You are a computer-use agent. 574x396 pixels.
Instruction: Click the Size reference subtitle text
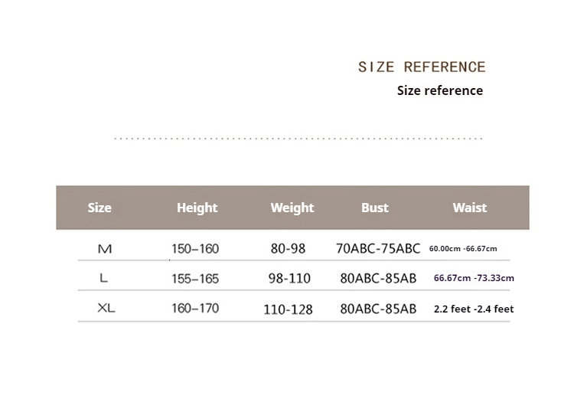point(439,90)
